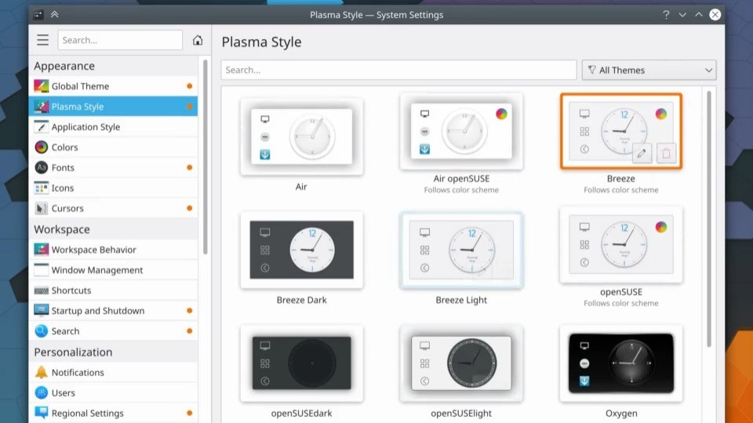
Task: Open Global Theme icon in sidebar
Action: pos(42,86)
